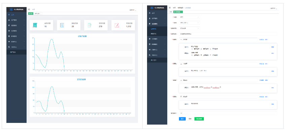
Task: Click add question link beside title 1
Action: tap(261, 39)
